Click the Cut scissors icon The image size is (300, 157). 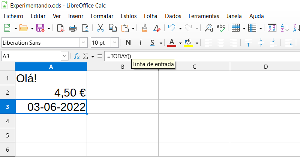[x=100, y=28]
